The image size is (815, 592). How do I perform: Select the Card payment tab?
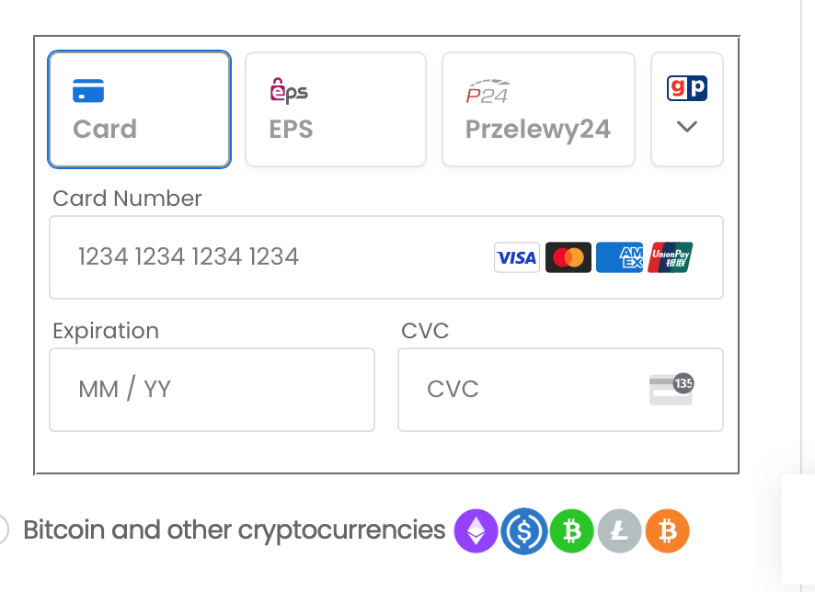coord(139,109)
